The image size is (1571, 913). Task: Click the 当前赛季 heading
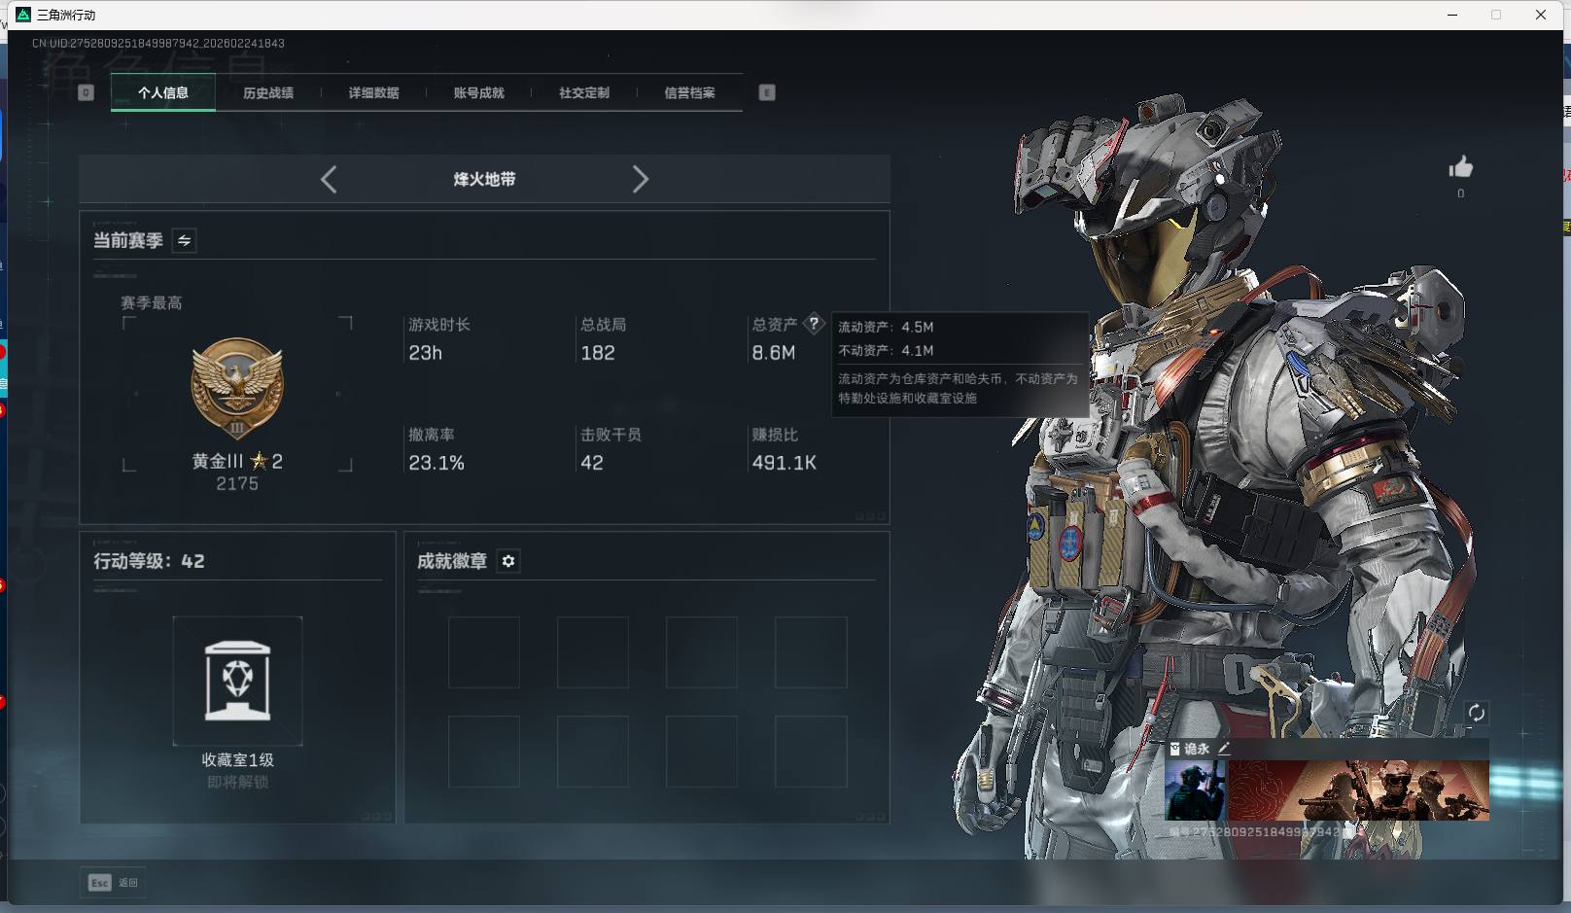click(x=127, y=240)
